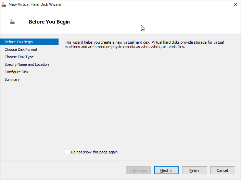Go to the Choose Disk Format step

21,49
